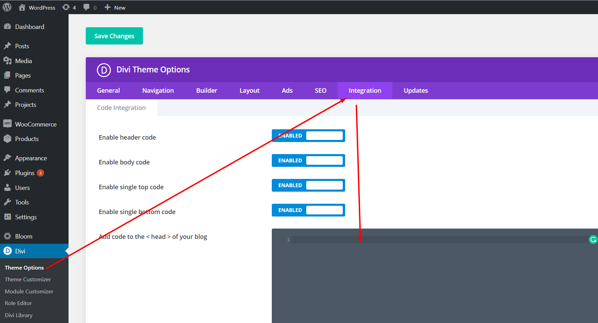Open the home site icon labeled WordPress
The height and width of the screenshot is (323, 598).
pos(22,7)
